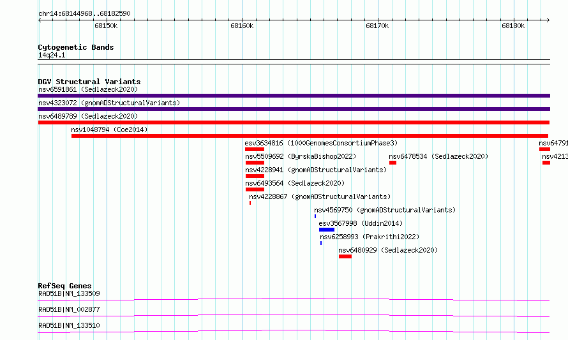Image resolution: width=568 pixels, height=340 pixels.
Task: Open nsv6480929 (Sedlazeck2020) label
Action: coord(388,250)
